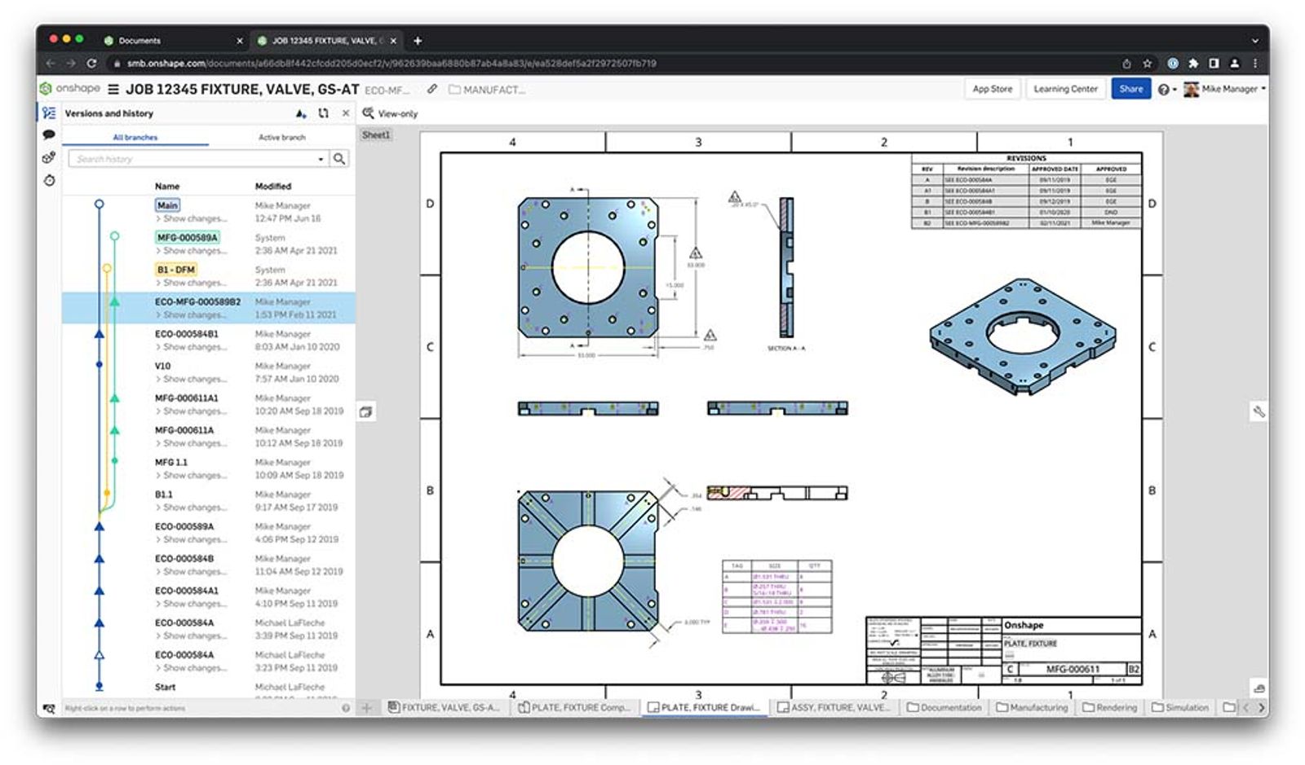1305x765 pixels.
Task: Click the compare versions icon in history panel
Action: pyautogui.click(x=324, y=113)
